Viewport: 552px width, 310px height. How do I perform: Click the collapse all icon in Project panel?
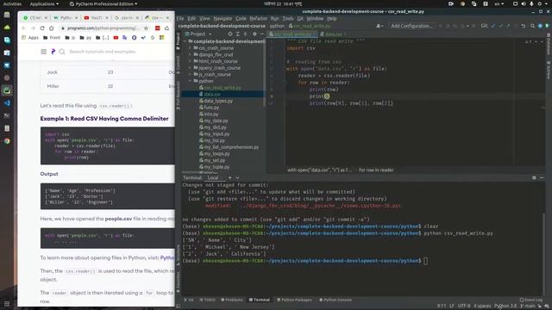pyautogui.click(x=245, y=34)
